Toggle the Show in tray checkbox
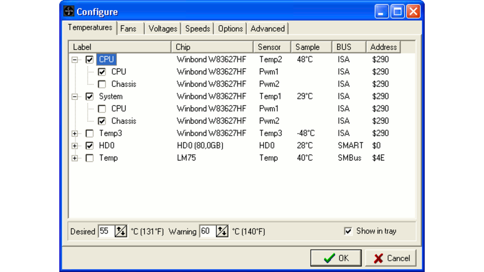Screen dimensions: 484x272 coord(348,231)
